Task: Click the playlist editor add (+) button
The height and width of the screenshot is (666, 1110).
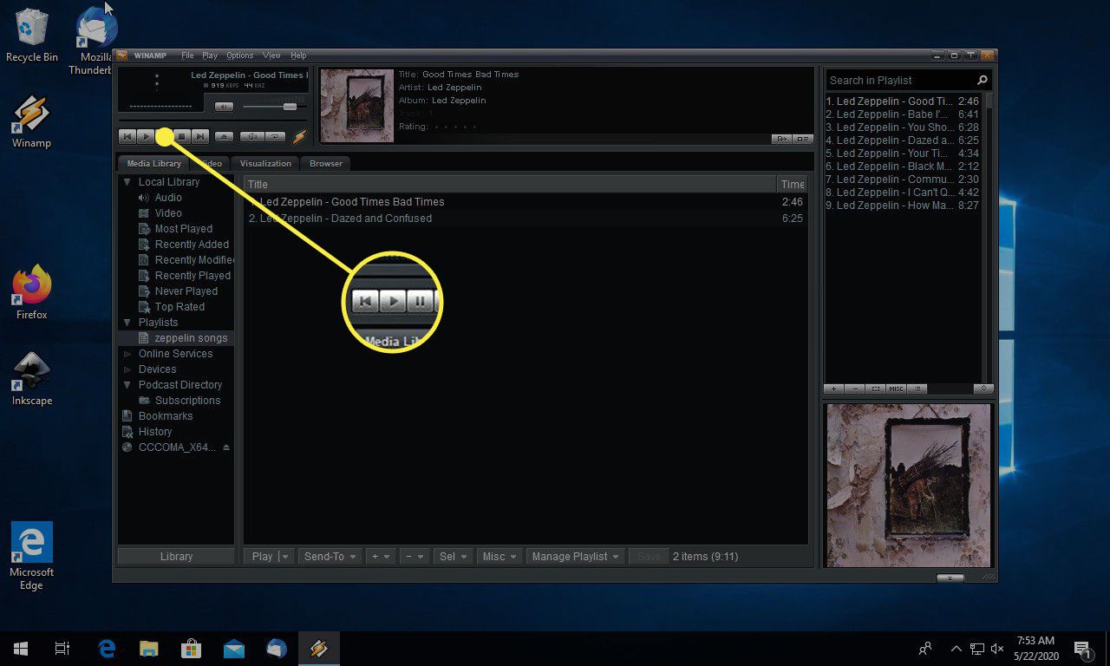Action: point(833,388)
